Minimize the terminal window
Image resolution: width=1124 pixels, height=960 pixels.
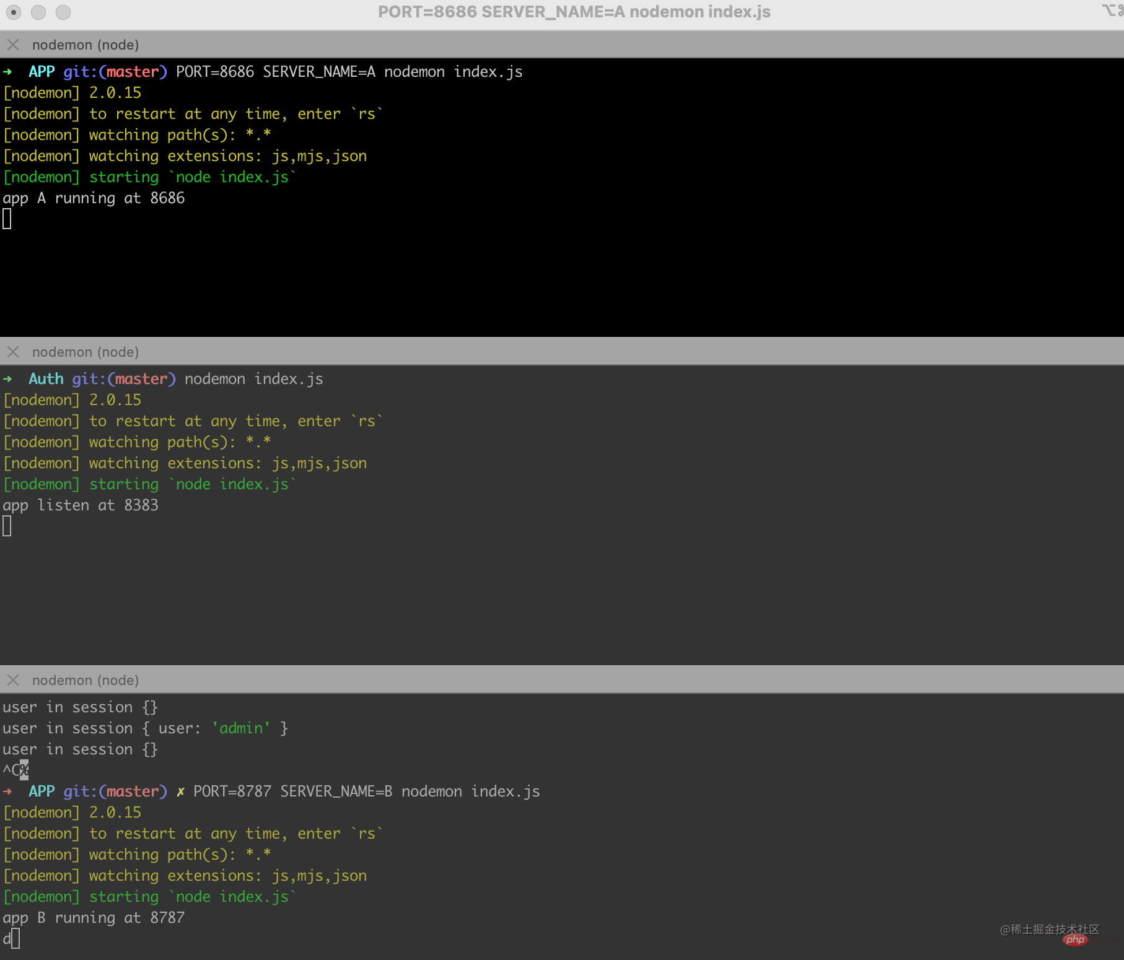pyautogui.click(x=38, y=12)
